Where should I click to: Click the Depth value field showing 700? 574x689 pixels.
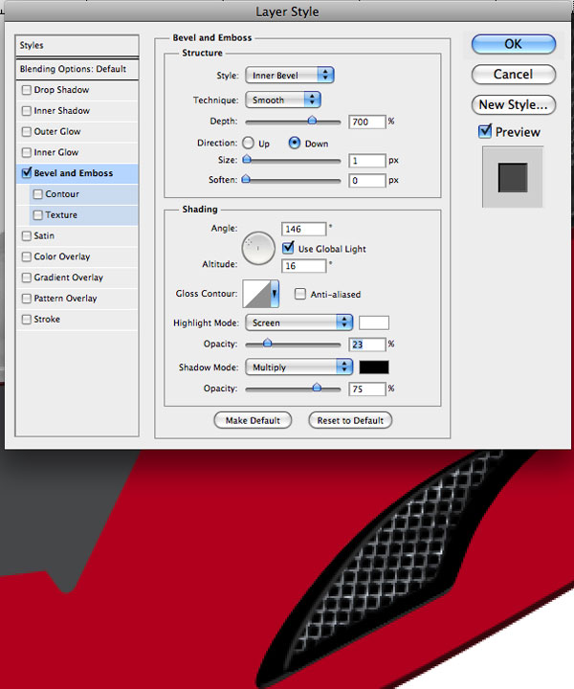click(x=367, y=122)
